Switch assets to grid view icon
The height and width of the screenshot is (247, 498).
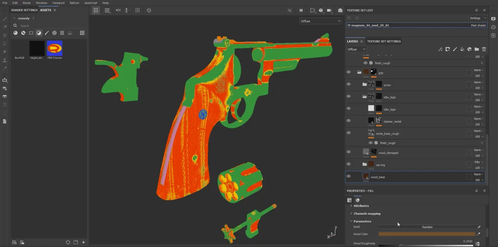tap(82, 33)
